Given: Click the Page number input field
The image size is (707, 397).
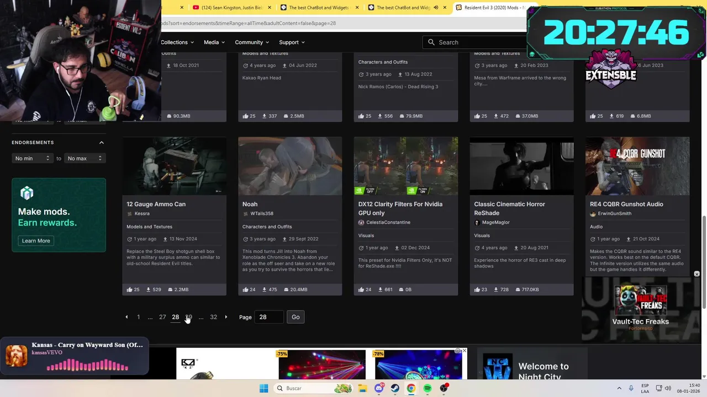Looking at the screenshot, I should point(269,317).
